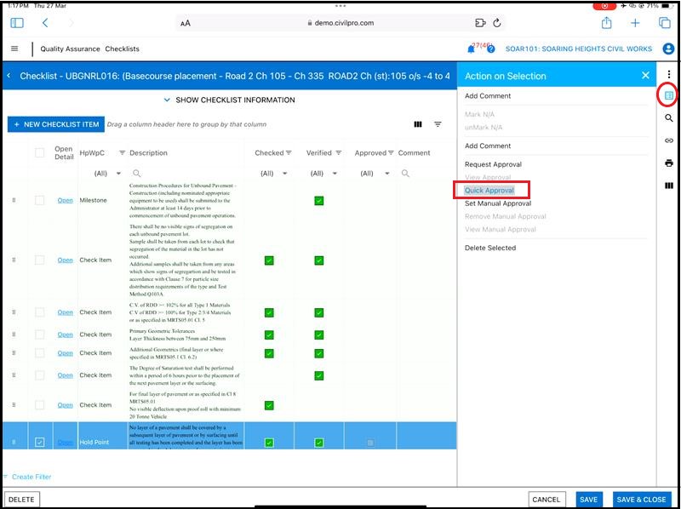Select Quick Approval from action menu
Image resolution: width=681 pixels, height=509 pixels.
coord(489,191)
